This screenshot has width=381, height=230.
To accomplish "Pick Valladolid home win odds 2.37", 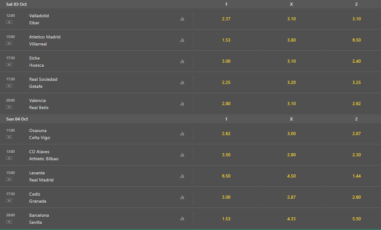I will [x=226, y=19].
